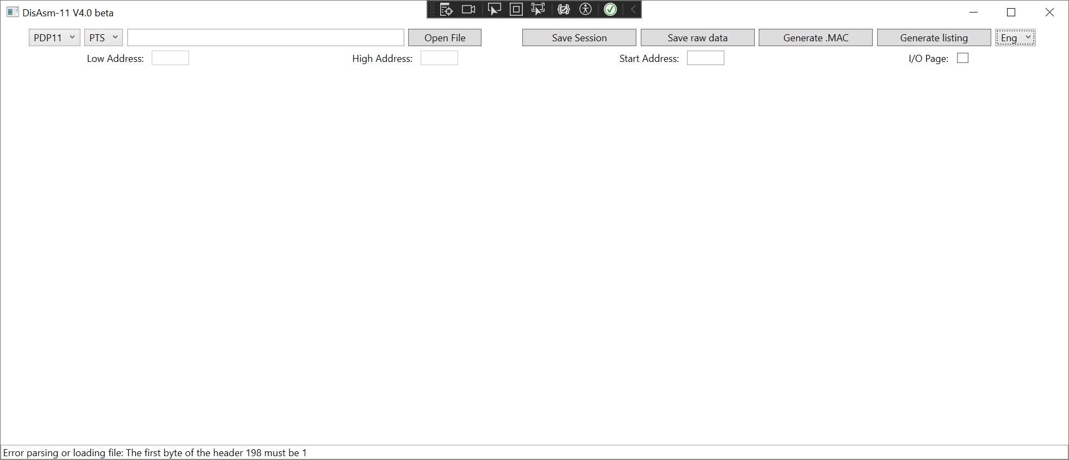Image resolution: width=1069 pixels, height=460 pixels.
Task: Enable the I/O Page checkbox
Action: (962, 58)
